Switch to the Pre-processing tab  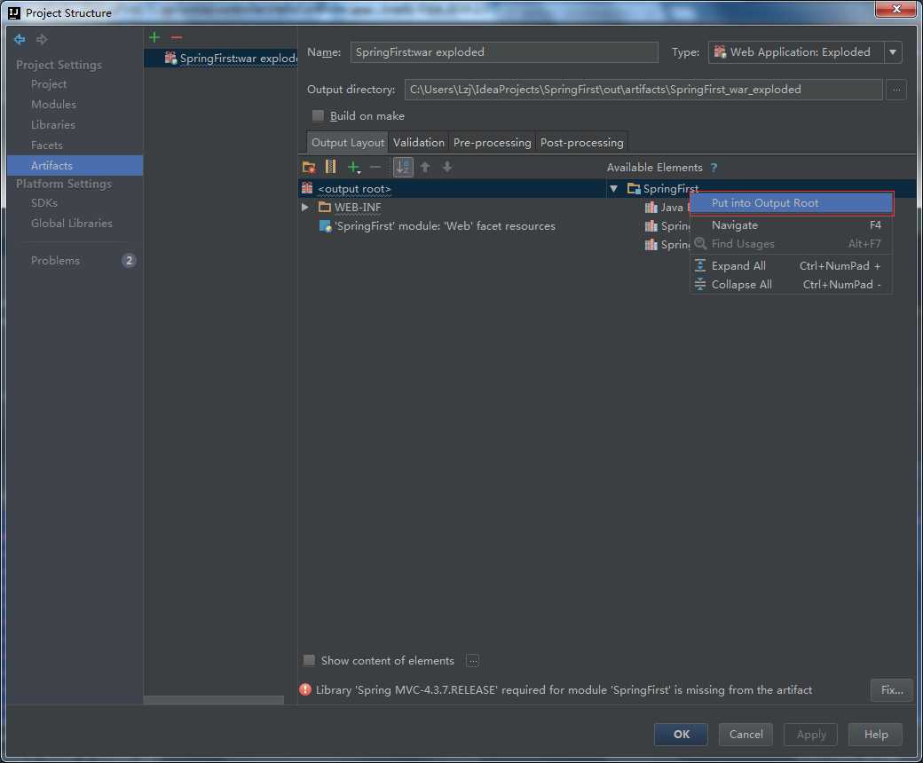pos(492,142)
